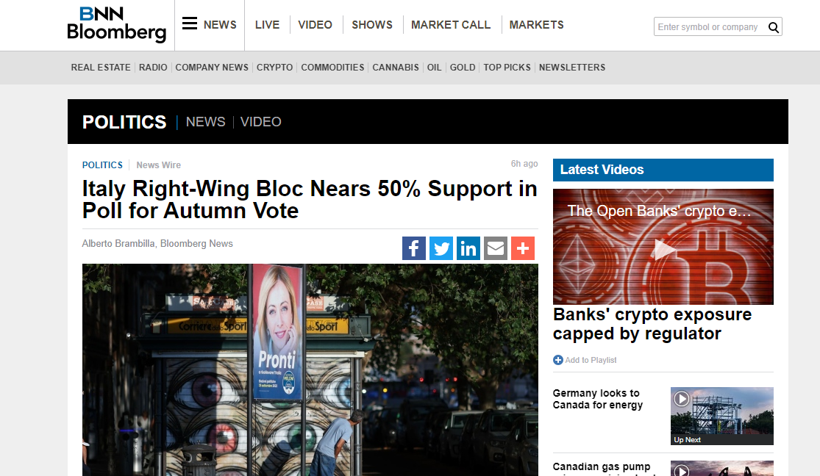The width and height of the screenshot is (820, 476).
Task: Play the Banks' crypto exposure video
Action: [x=663, y=247]
